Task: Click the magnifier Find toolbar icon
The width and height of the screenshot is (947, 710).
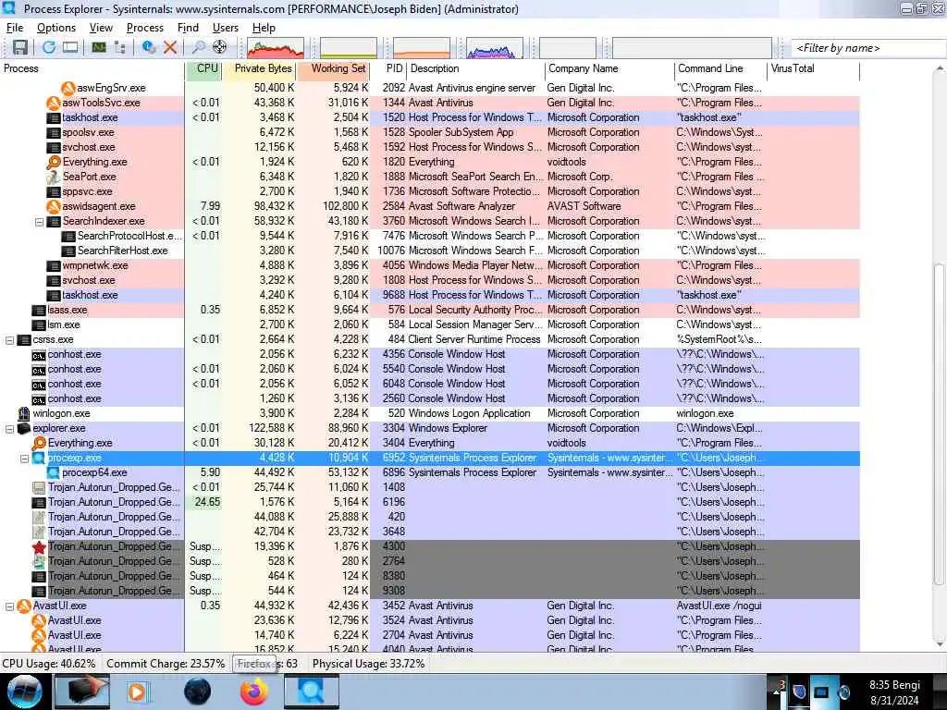Action: [x=198, y=48]
